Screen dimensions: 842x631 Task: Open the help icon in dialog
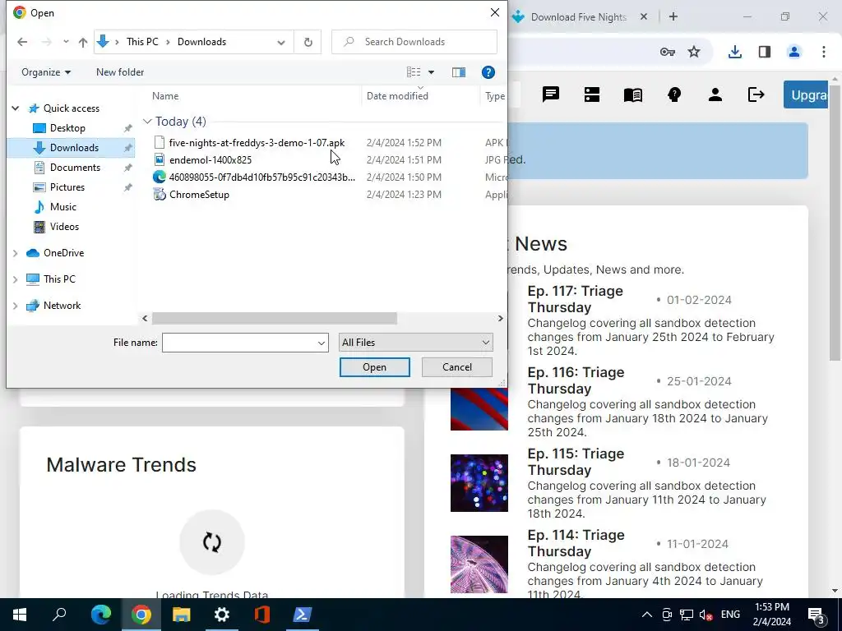(x=488, y=72)
